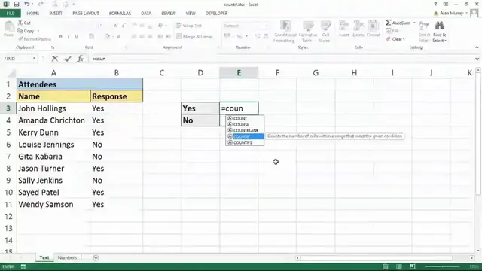Open Clipboard group dialog launcher
This screenshot has width=482, height=271.
coord(53,47)
